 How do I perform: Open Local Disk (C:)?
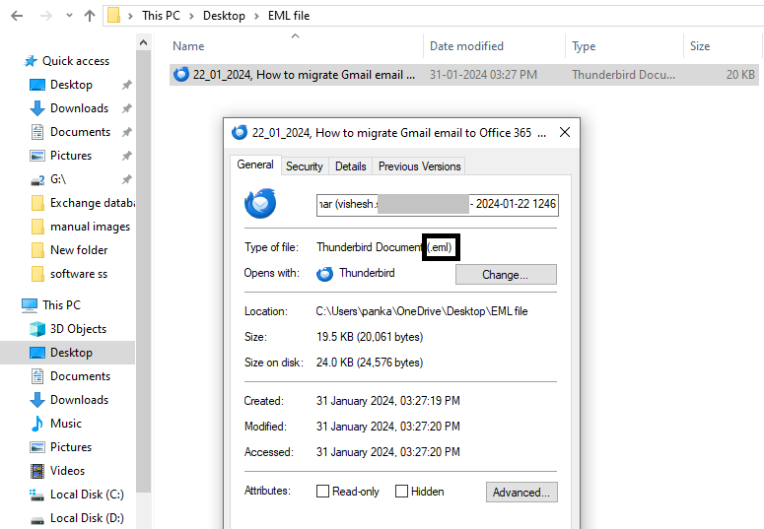tap(87, 495)
